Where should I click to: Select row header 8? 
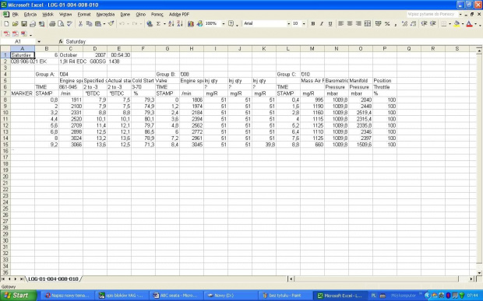pyautogui.click(x=5, y=100)
